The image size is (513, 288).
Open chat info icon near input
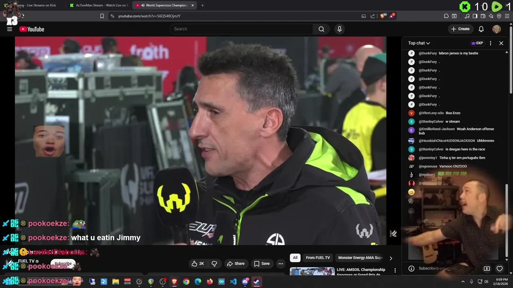click(x=411, y=268)
